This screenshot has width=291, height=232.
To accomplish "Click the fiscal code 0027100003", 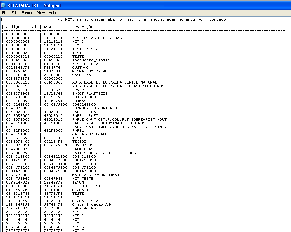I will pyautogui.click(x=18, y=75).
